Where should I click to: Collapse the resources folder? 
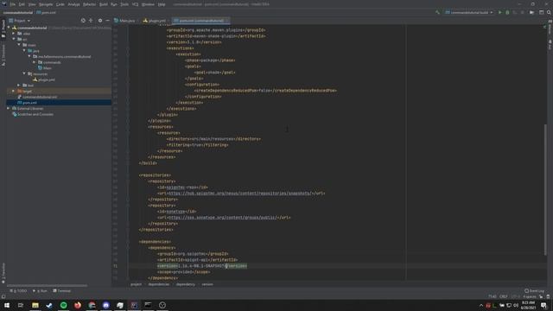pyautogui.click(x=24, y=73)
